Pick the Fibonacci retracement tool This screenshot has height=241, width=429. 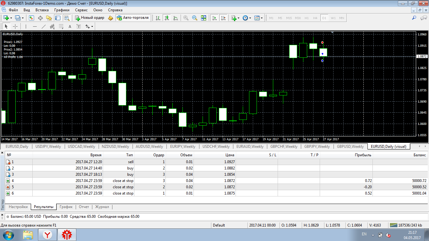coord(61,27)
